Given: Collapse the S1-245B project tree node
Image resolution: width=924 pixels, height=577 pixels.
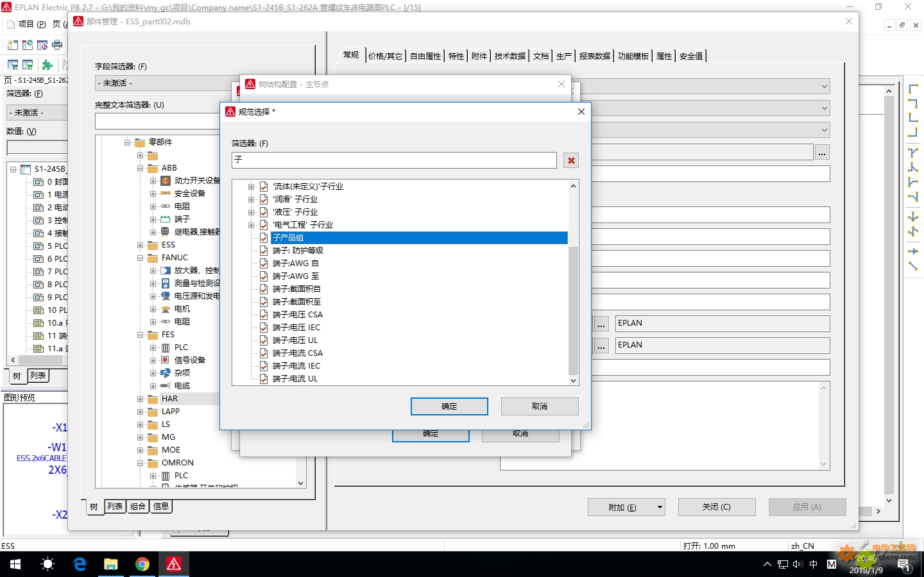Looking at the screenshot, I should (x=13, y=169).
